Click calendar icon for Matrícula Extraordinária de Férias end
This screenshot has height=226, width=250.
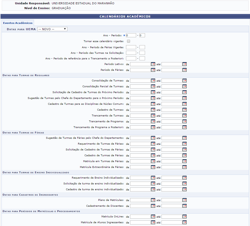[184, 167]
